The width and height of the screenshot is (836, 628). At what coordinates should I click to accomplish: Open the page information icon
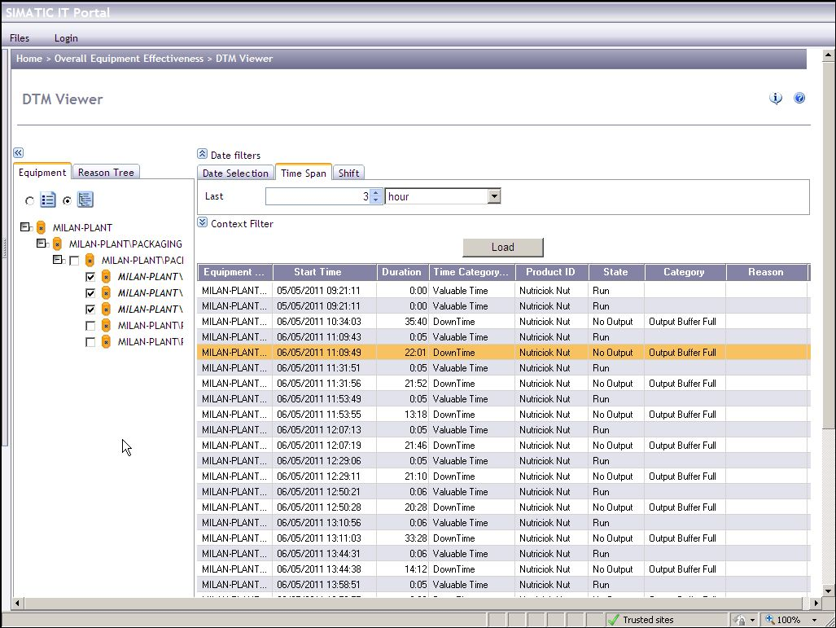(x=776, y=98)
